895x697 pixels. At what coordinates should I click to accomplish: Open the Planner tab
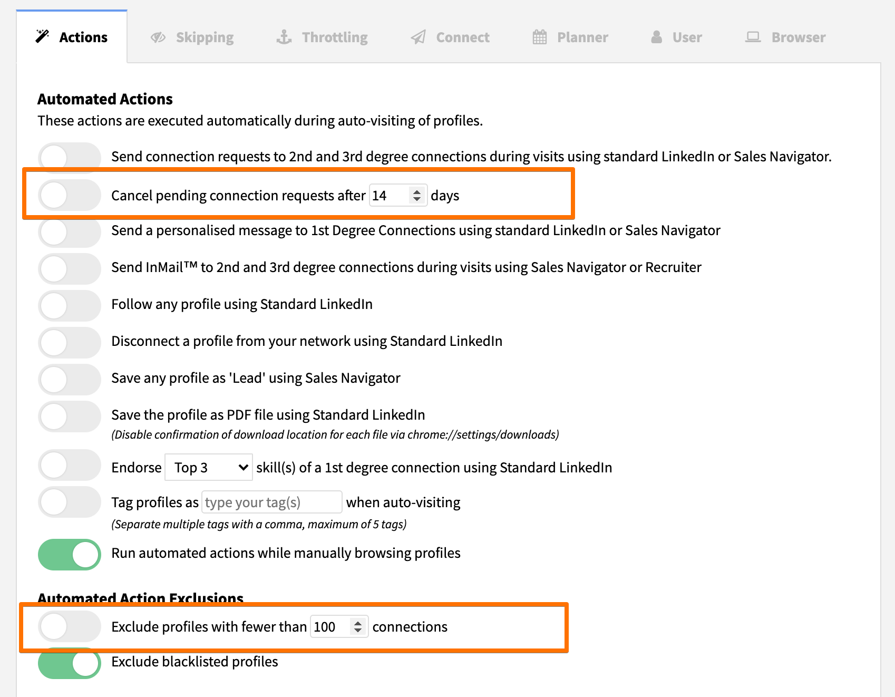pyautogui.click(x=570, y=37)
